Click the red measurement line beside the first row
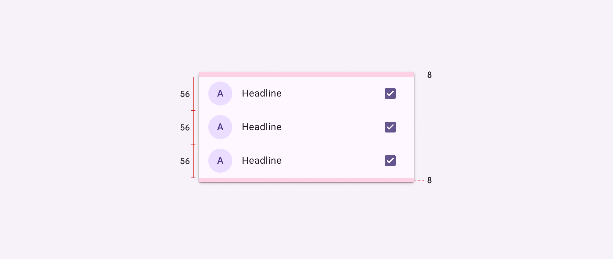 tap(193, 94)
